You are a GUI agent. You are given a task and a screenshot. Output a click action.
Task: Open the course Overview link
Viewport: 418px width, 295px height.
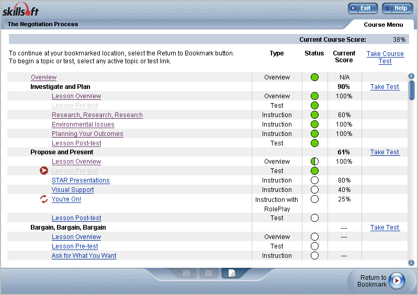pos(44,77)
